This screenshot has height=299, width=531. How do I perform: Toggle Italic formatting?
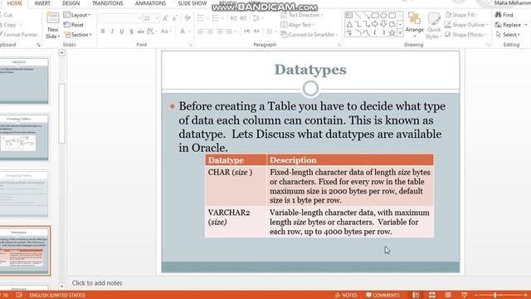(112, 32)
